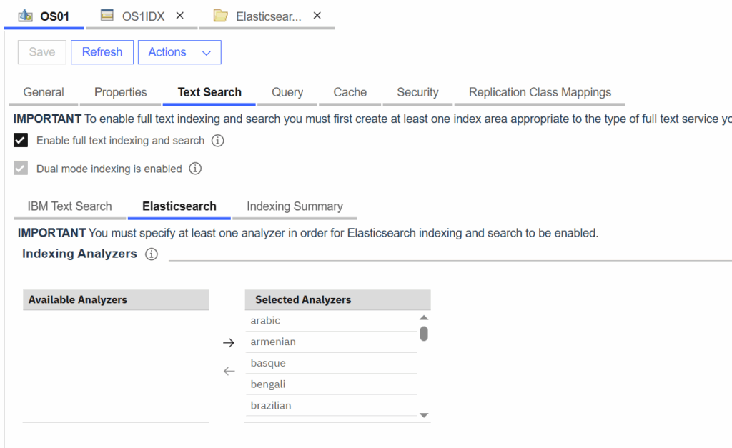Click the left arrow to remove analyzer
Screen dimensions: 732x448
[229, 371]
